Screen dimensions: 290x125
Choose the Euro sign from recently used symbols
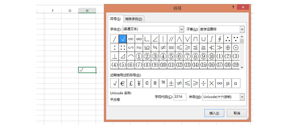click(x=123, y=83)
